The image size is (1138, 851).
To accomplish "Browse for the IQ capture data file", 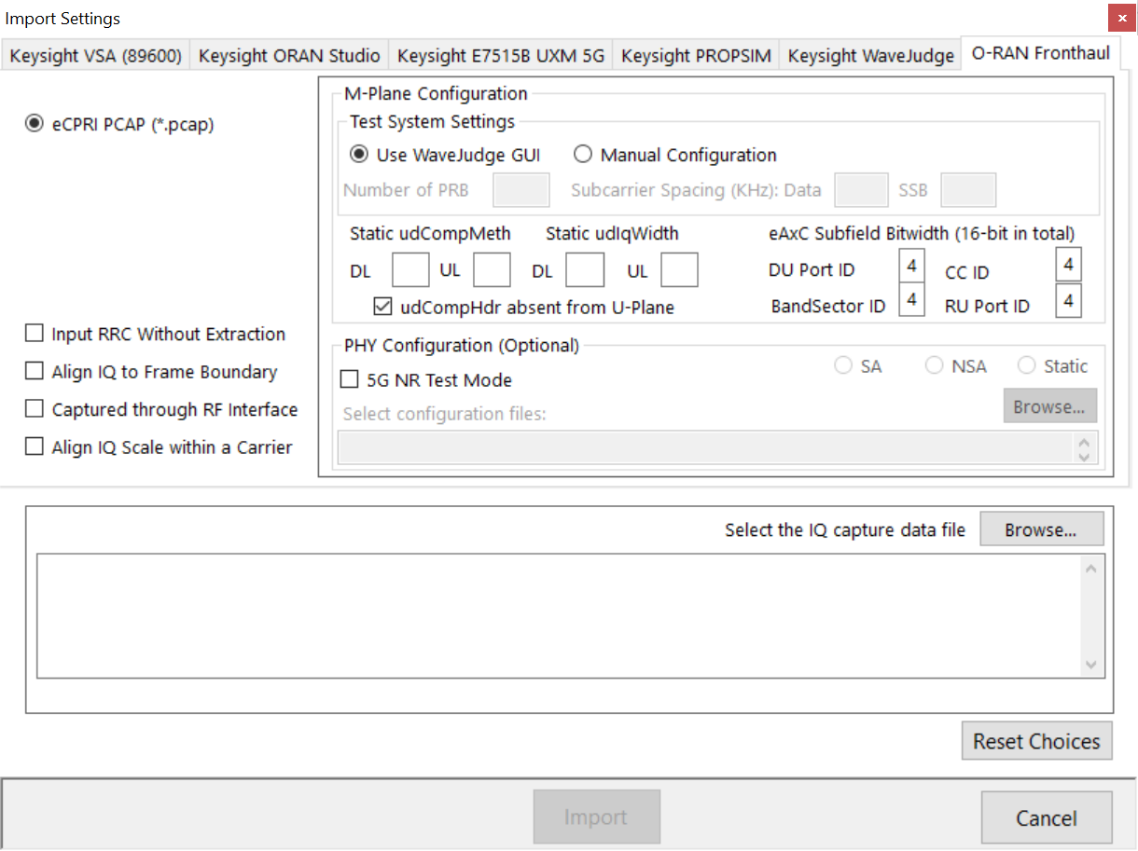I will (x=1041, y=529).
